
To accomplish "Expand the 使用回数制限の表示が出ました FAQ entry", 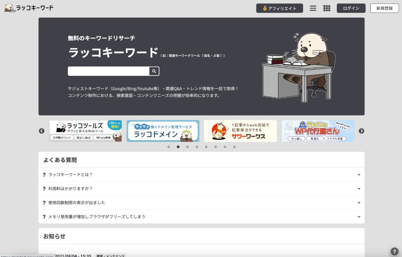I will (x=201, y=203).
